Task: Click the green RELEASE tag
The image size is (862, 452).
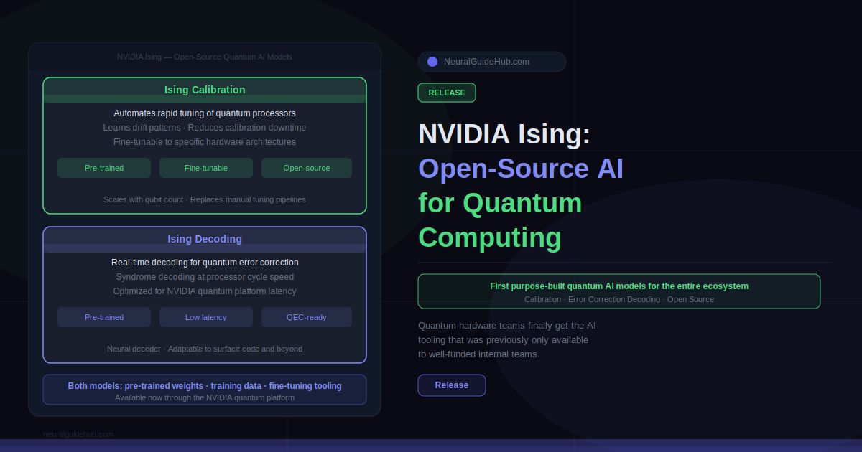Action: 446,93
